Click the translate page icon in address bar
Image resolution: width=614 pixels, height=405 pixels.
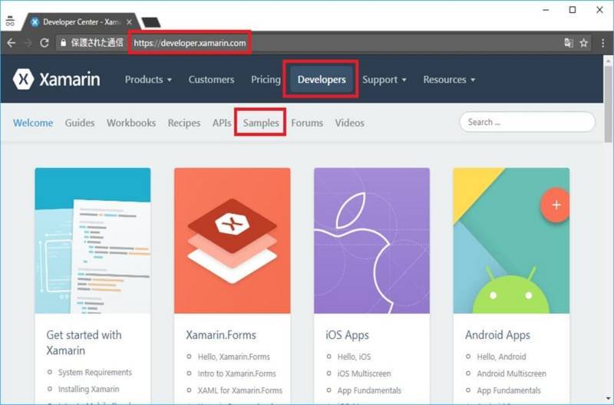coord(569,43)
